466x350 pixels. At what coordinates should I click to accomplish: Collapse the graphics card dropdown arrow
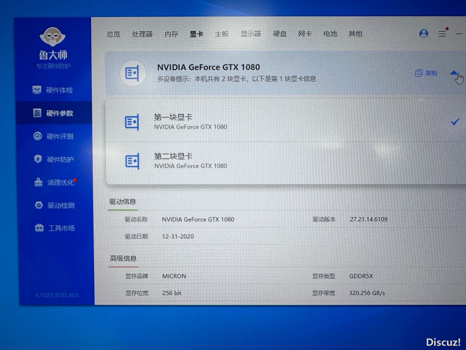tap(454, 73)
